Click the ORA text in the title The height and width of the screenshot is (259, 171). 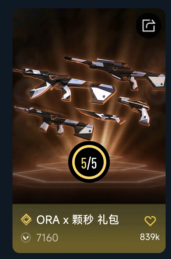pos(48,220)
